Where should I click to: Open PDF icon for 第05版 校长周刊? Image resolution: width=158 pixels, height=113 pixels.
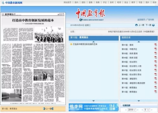156,62
